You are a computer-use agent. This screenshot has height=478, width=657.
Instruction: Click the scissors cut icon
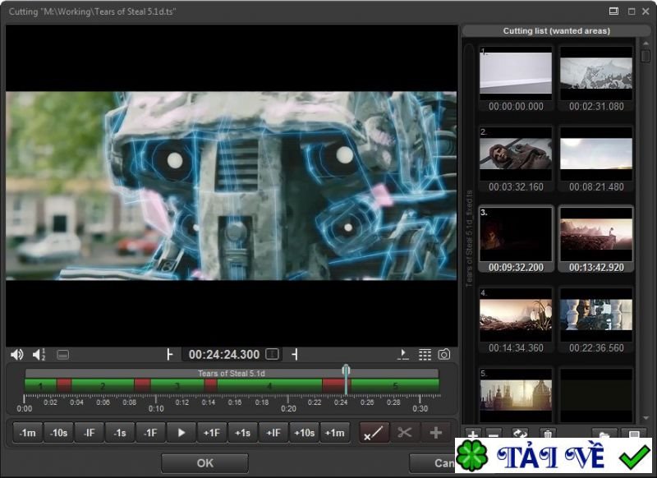tap(404, 433)
